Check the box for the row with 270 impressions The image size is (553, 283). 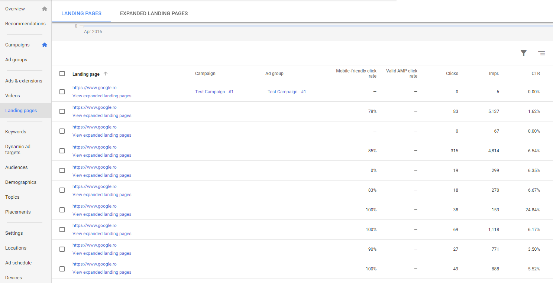(62, 190)
